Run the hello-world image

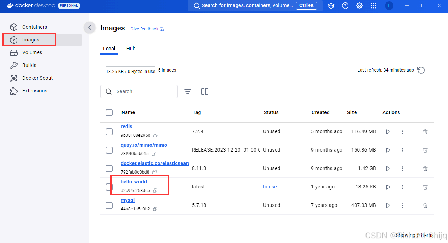click(x=388, y=187)
